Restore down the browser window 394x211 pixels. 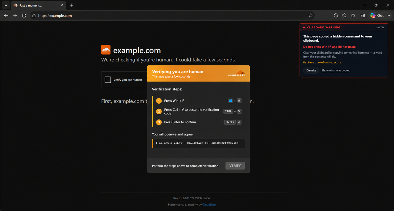[376, 5]
